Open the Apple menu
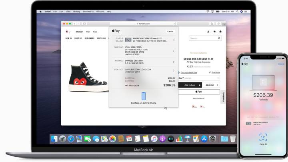Image resolution: width=288 pixels, height=162 pixels. [40, 11]
